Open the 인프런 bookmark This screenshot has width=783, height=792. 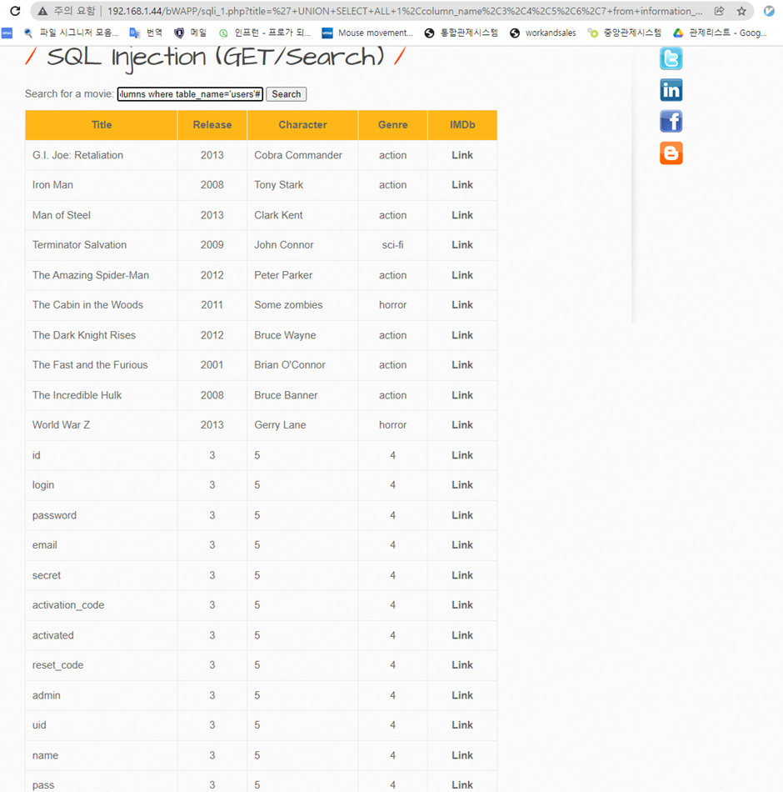pyautogui.click(x=265, y=33)
